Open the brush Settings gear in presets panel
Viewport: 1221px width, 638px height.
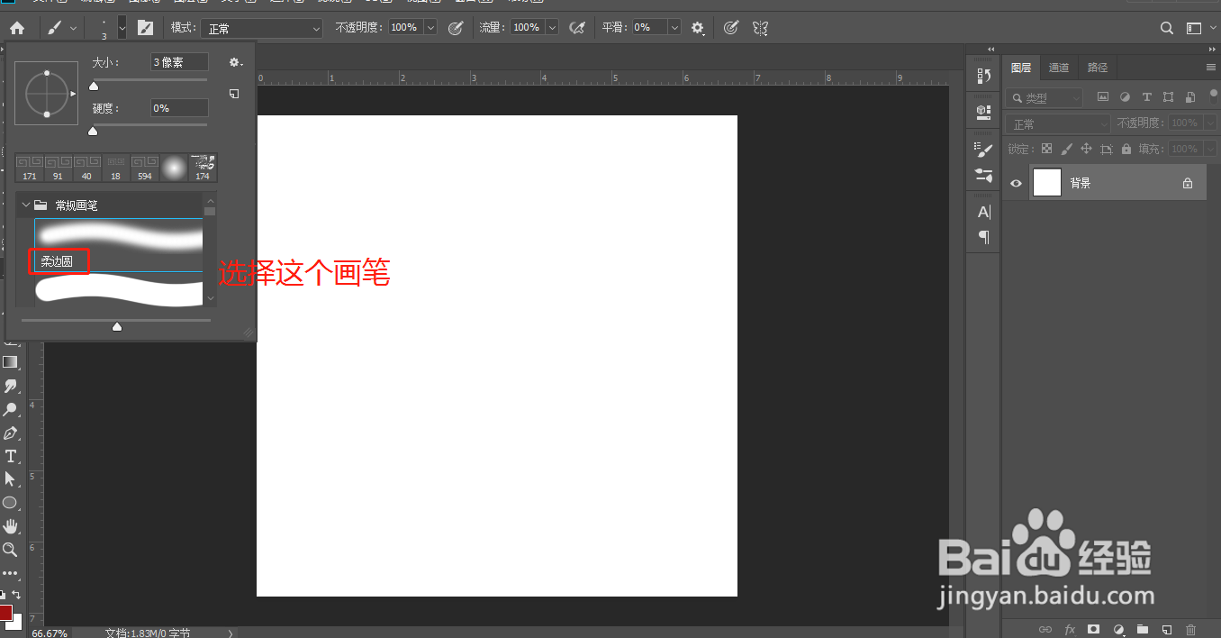[x=235, y=62]
